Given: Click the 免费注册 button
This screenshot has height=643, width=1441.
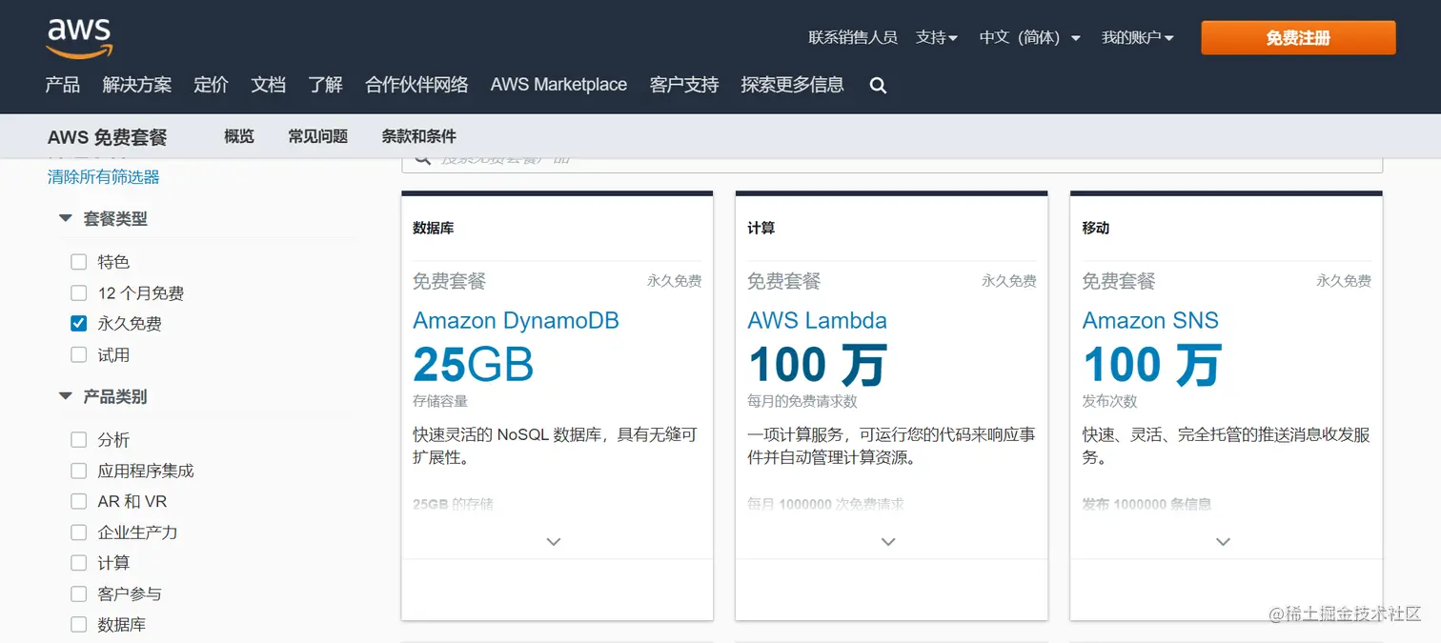Looking at the screenshot, I should (1298, 38).
